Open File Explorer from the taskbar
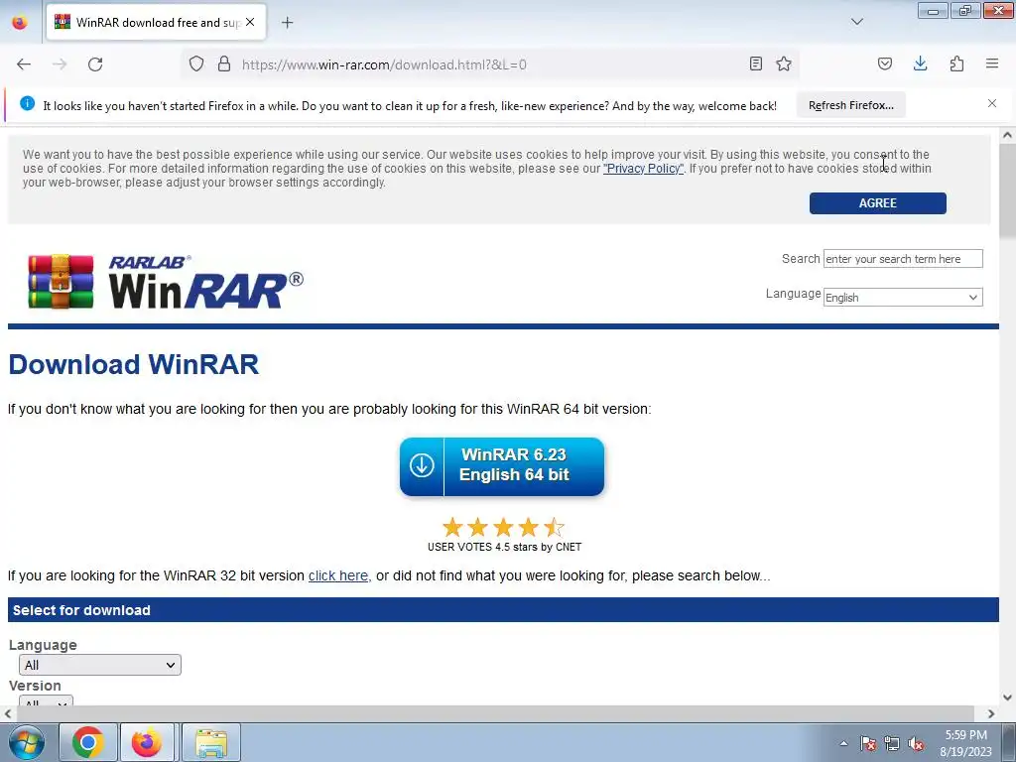1016x762 pixels. coord(211,742)
